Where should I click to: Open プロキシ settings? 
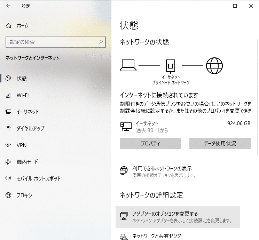(56, 195)
